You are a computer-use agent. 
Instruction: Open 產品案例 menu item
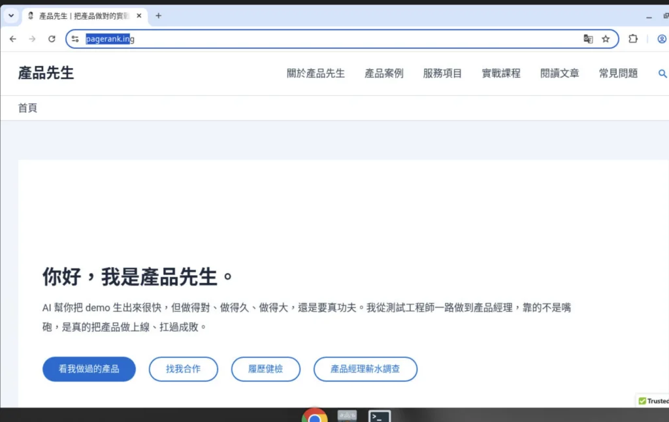(x=384, y=73)
